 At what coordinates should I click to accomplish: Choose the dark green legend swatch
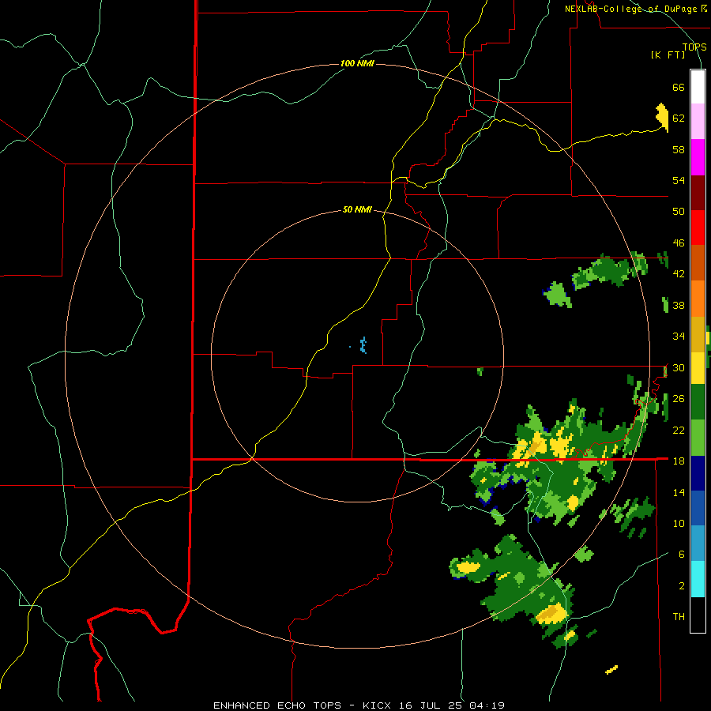[698, 402]
